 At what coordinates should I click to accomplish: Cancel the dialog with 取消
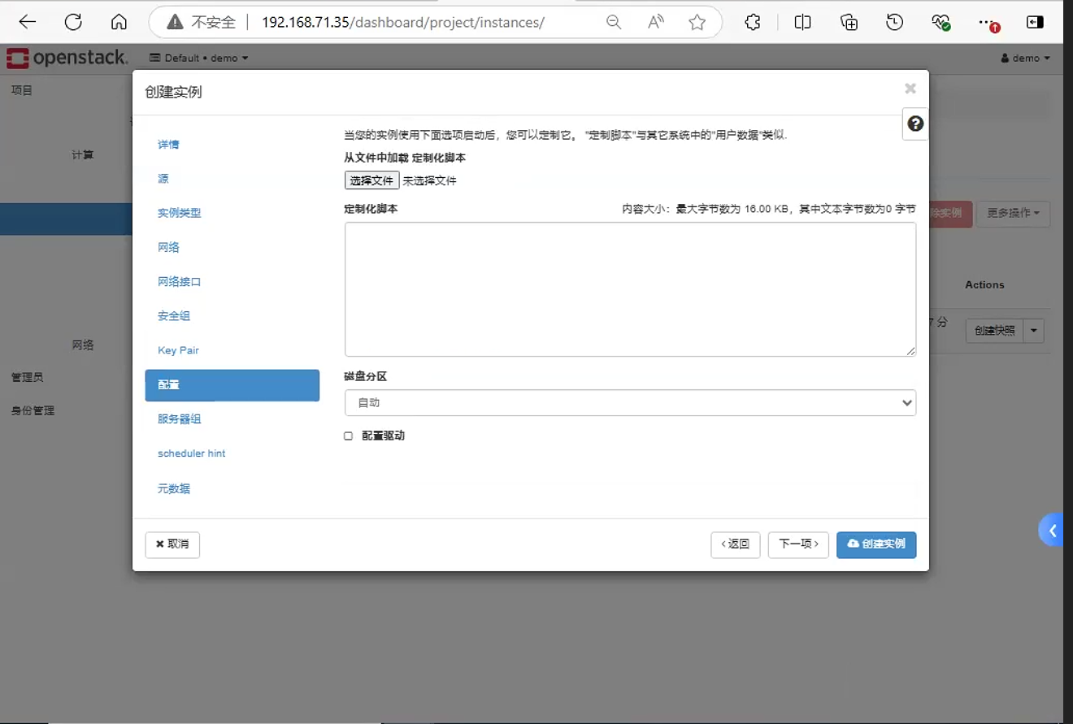(x=172, y=544)
